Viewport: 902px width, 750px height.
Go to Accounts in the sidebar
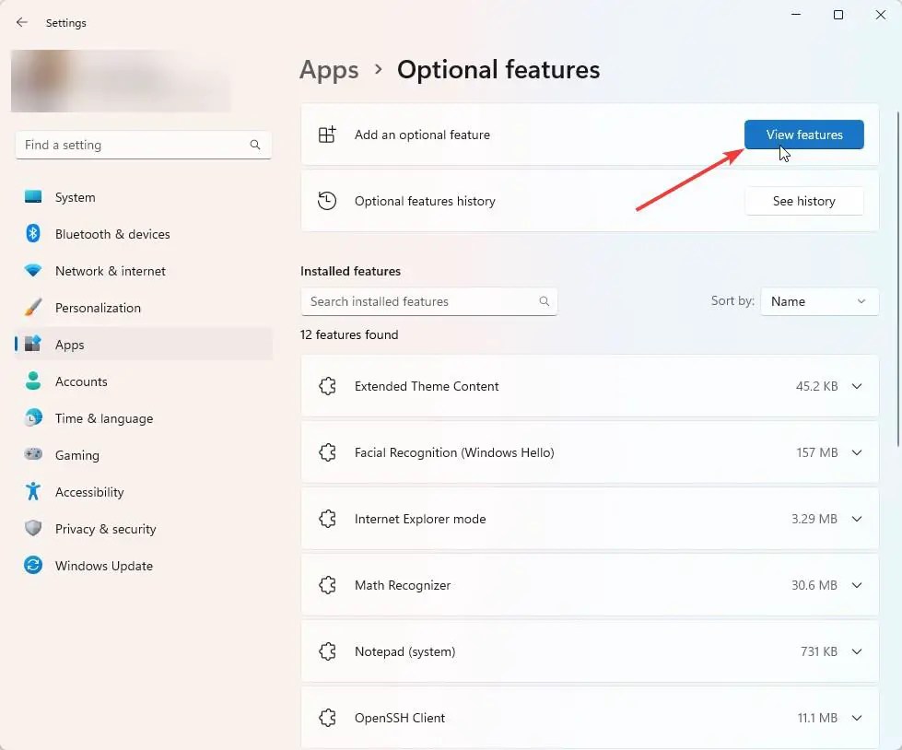point(81,381)
